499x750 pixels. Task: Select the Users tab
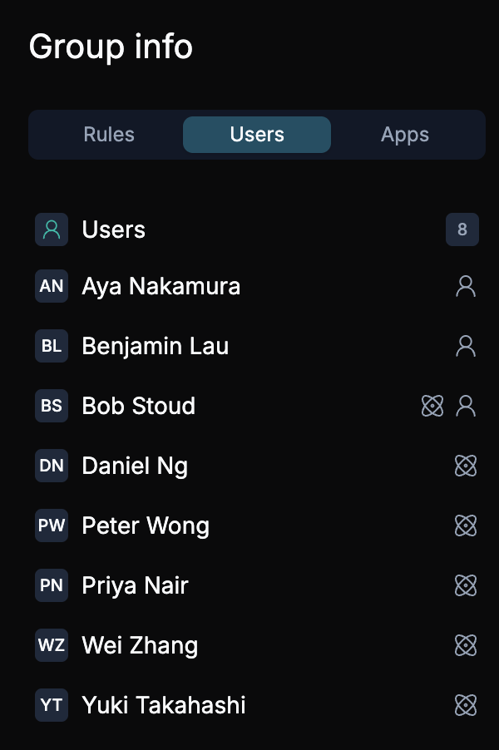pos(257,135)
